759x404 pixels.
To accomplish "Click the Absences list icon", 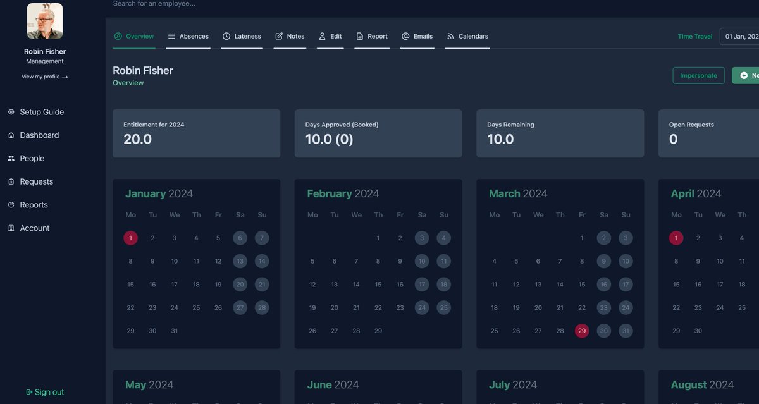I will (x=171, y=36).
